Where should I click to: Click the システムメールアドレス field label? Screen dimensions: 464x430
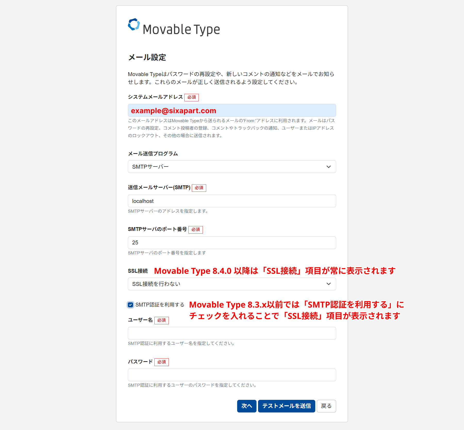155,97
